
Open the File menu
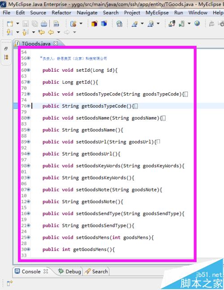6,13
